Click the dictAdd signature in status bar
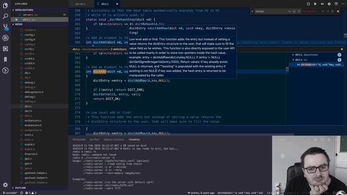 240,193
